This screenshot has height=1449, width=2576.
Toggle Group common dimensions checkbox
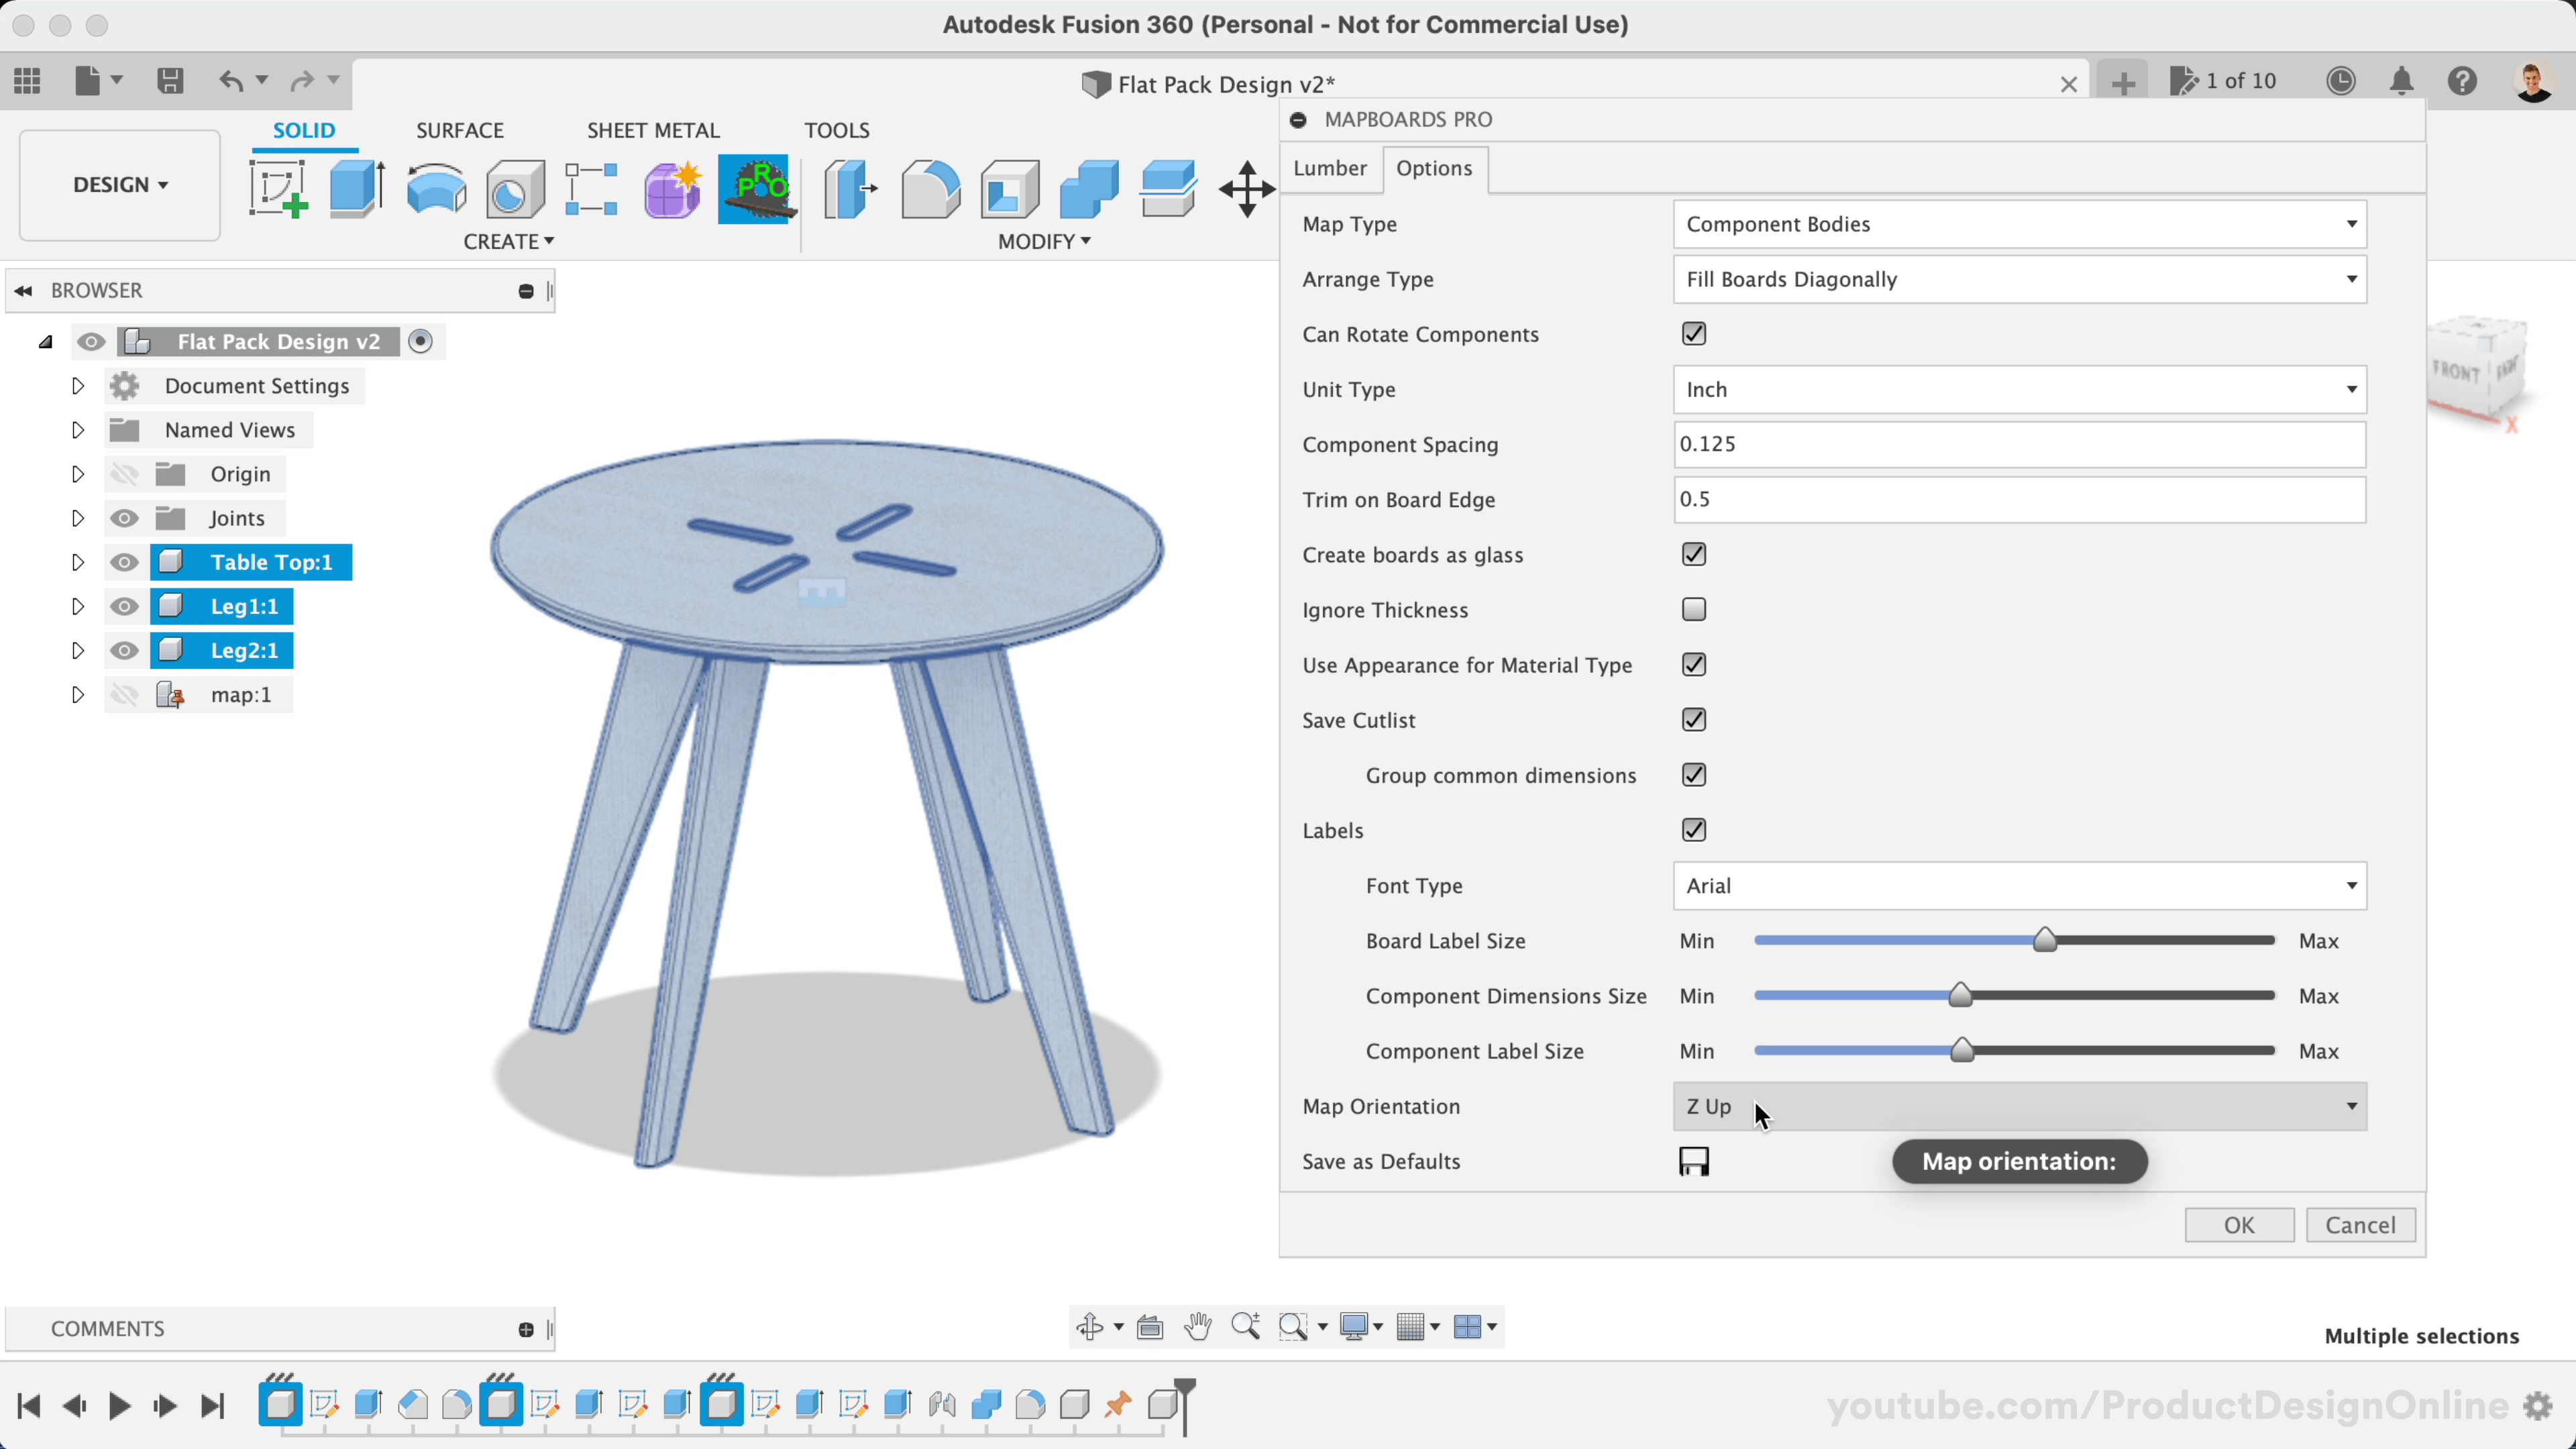coord(1694,774)
